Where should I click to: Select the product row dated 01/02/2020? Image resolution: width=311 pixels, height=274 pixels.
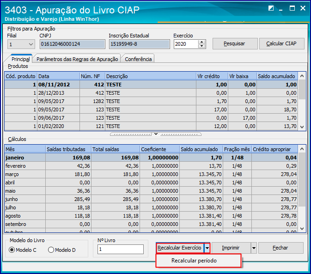(x=151, y=126)
